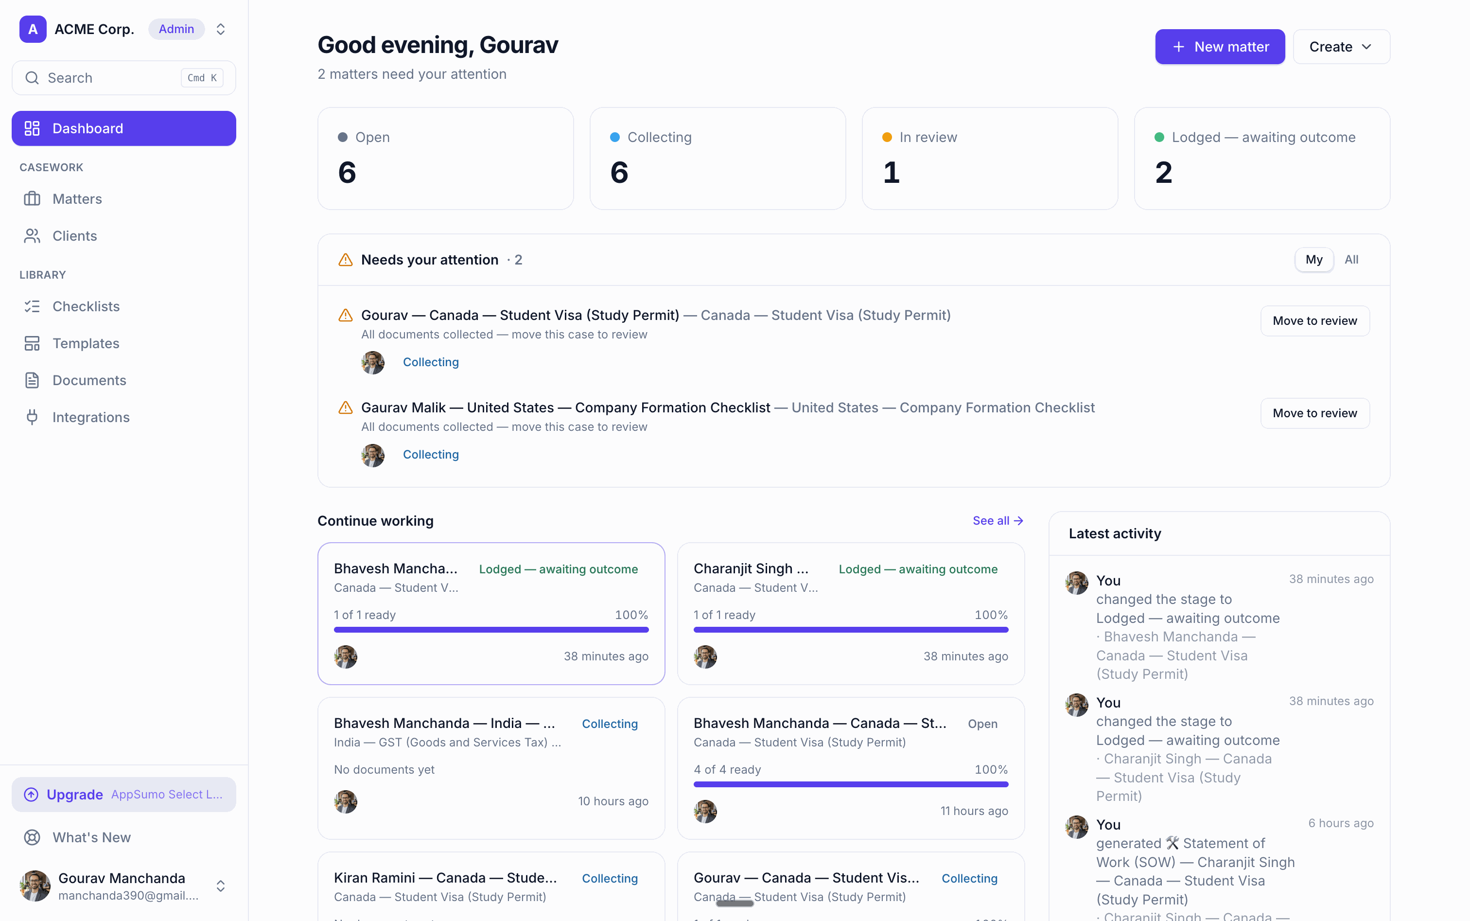Click avatar under Gaurav Malik attention item

click(373, 456)
